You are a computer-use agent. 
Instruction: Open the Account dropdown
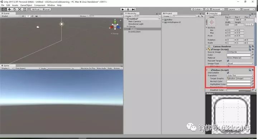point(218,10)
